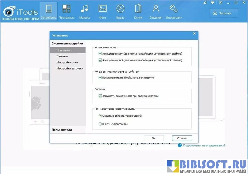Open the Инструмент tools section
This screenshot has height=174, width=248.
tap(174, 11)
